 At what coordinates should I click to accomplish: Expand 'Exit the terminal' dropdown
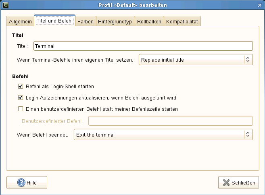[x=163, y=135]
